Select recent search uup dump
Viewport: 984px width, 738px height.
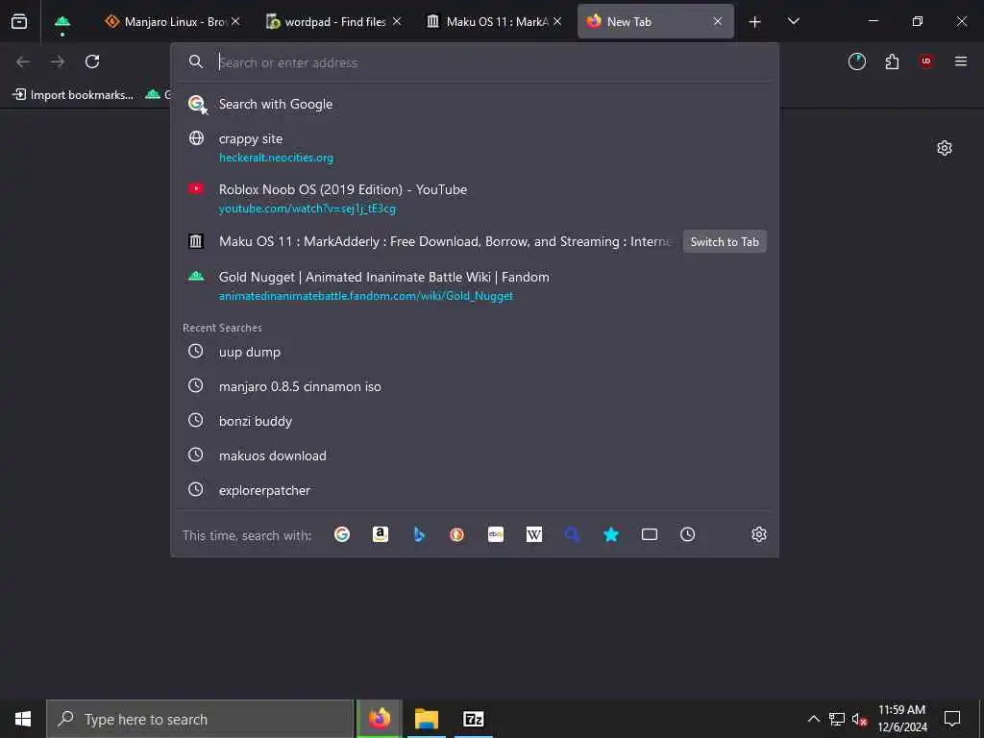coord(475,352)
